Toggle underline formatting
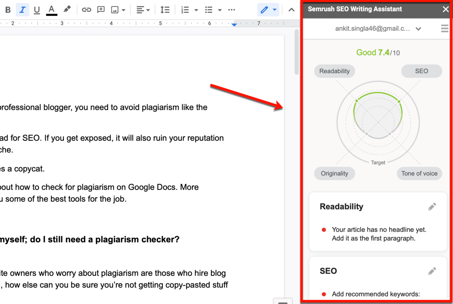This screenshot has width=453, height=304. tap(36, 9)
